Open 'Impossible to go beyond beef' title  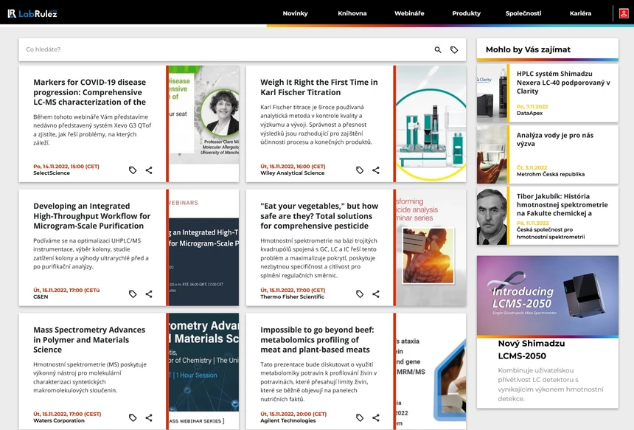coord(317,340)
